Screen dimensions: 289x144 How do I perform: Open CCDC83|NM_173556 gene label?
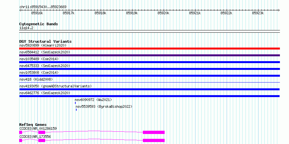tap(35, 137)
